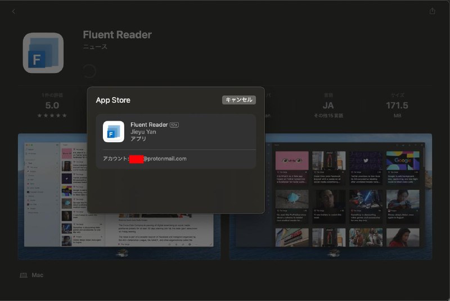Click developer name Jieyu Yan
Viewport: 450px width, 301px height.
143,132
